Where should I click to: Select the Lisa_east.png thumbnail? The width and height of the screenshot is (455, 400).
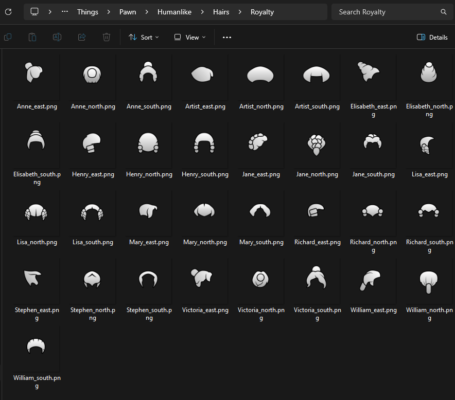[x=427, y=145]
